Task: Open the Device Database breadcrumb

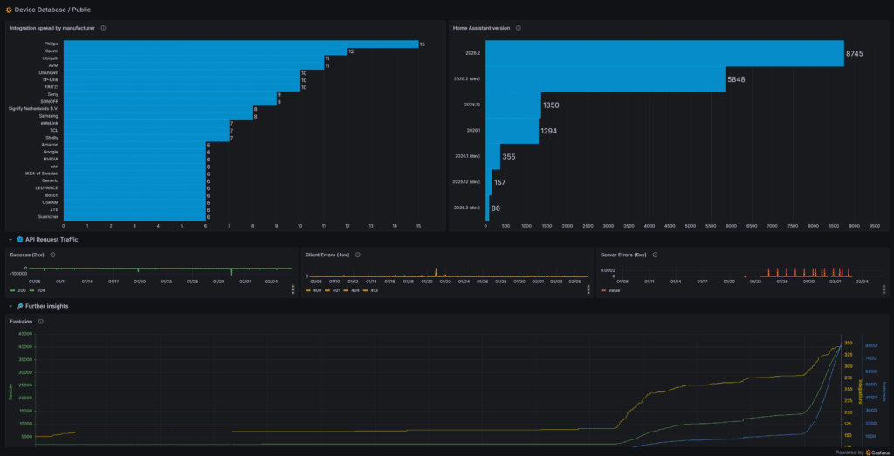Action: click(43, 10)
